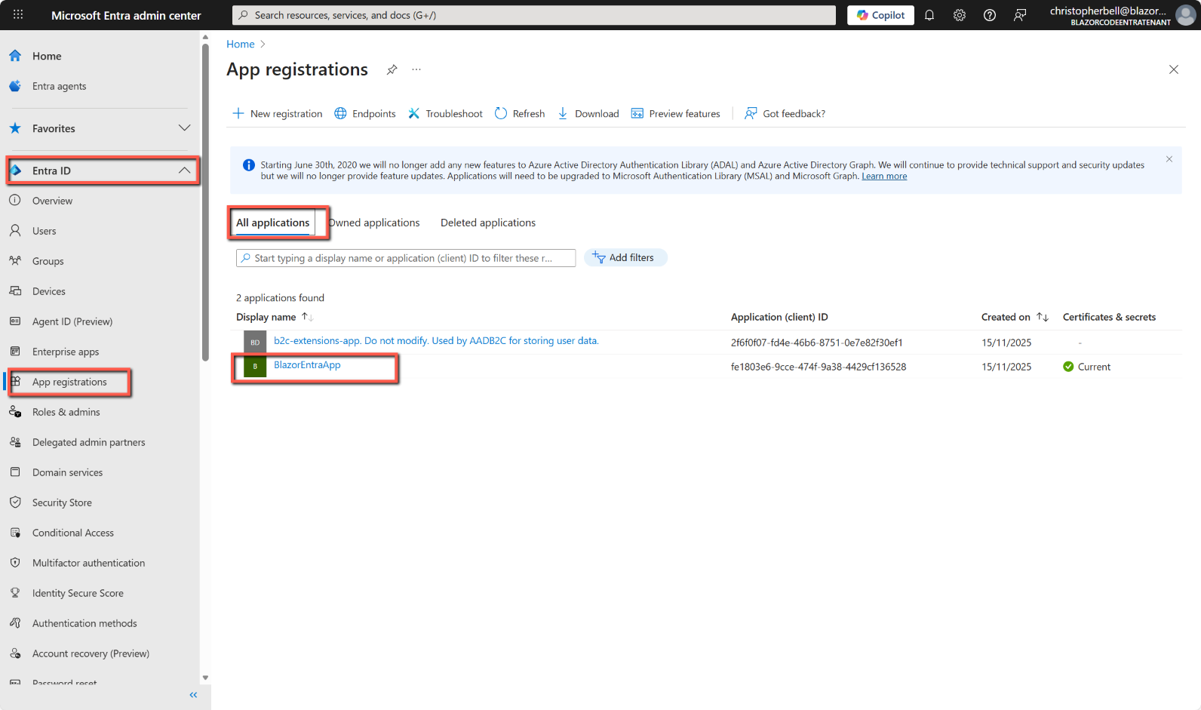Collapse the left navigation pane
Viewport: 1201px width, 710px height.
[x=193, y=695]
